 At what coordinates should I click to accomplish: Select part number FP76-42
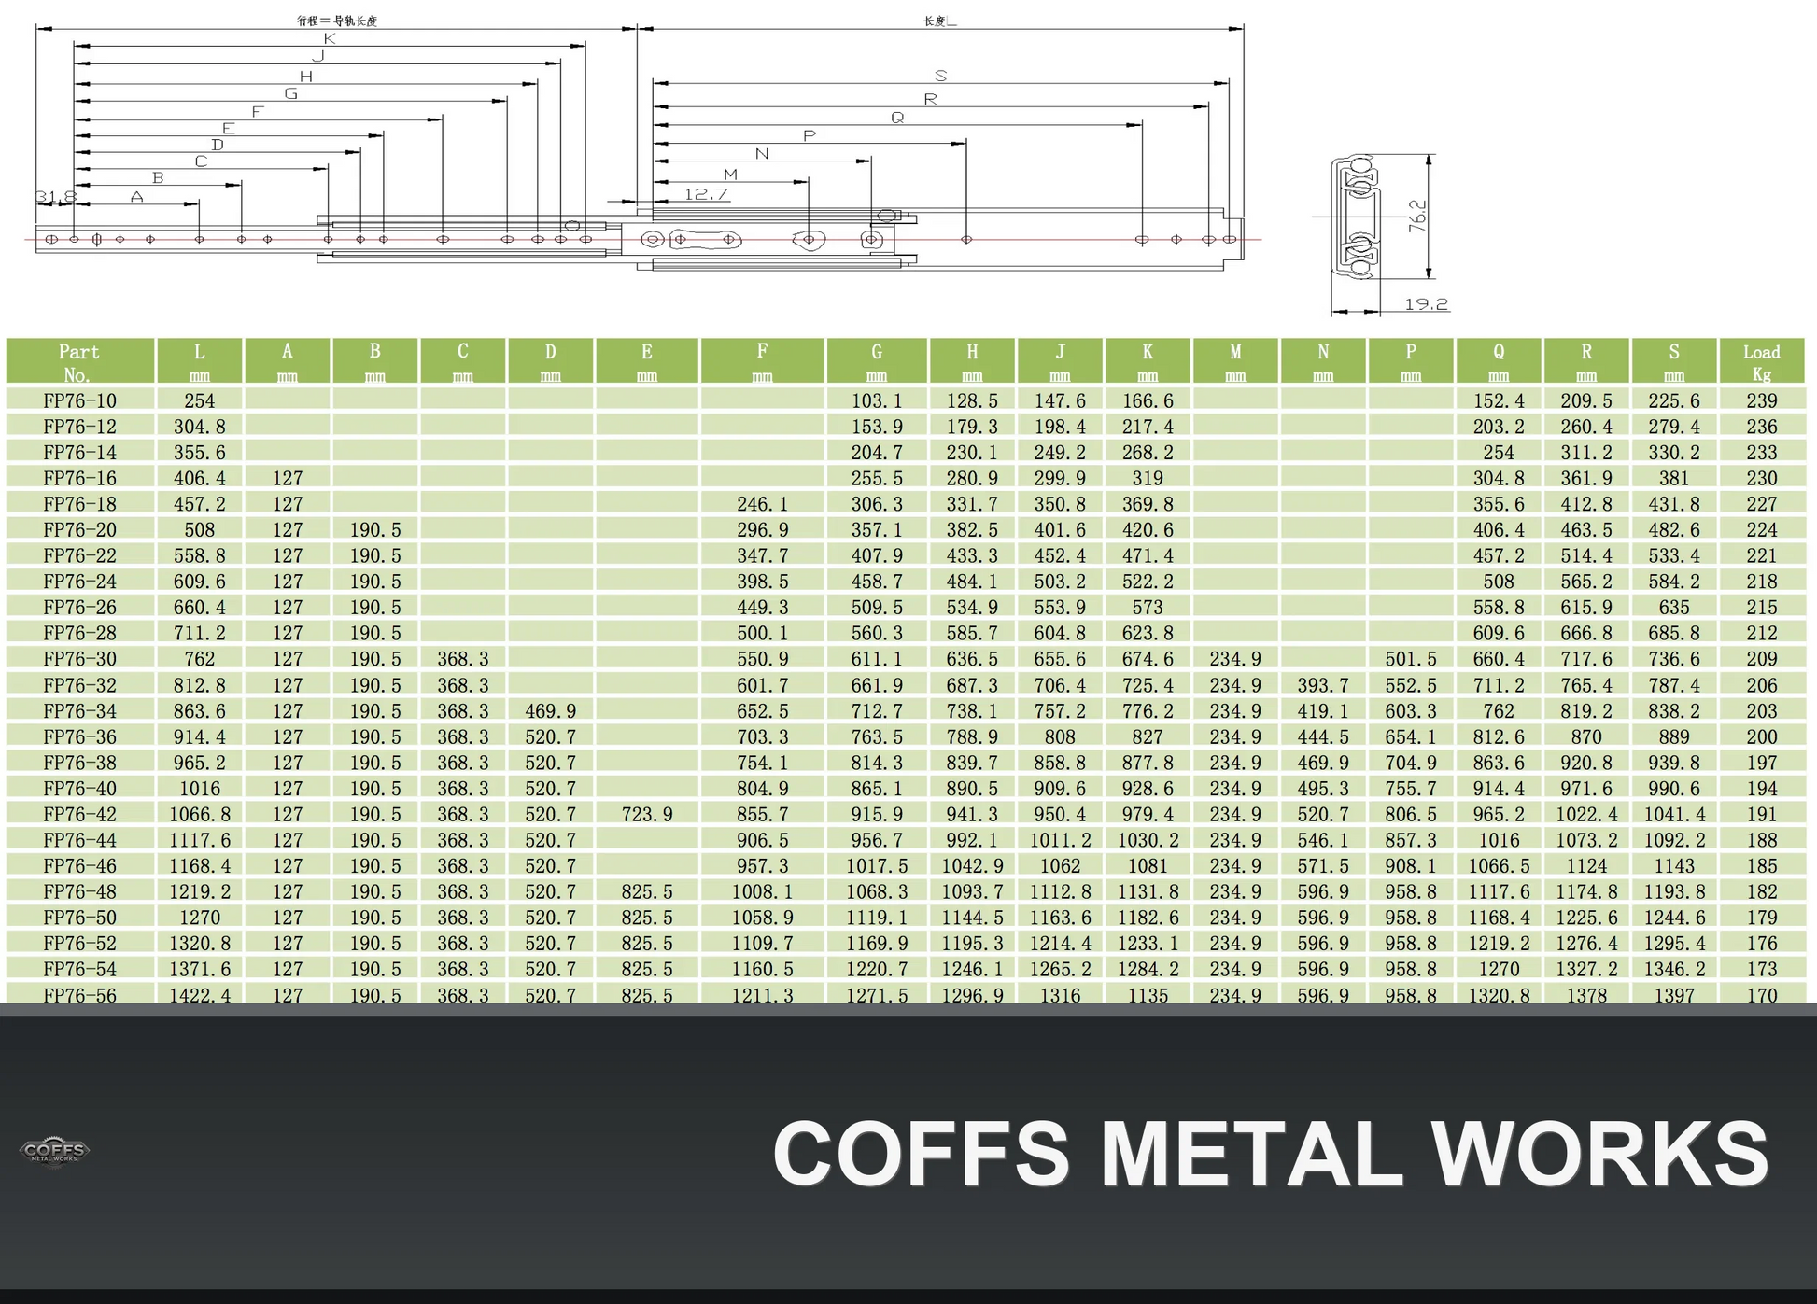(x=79, y=815)
